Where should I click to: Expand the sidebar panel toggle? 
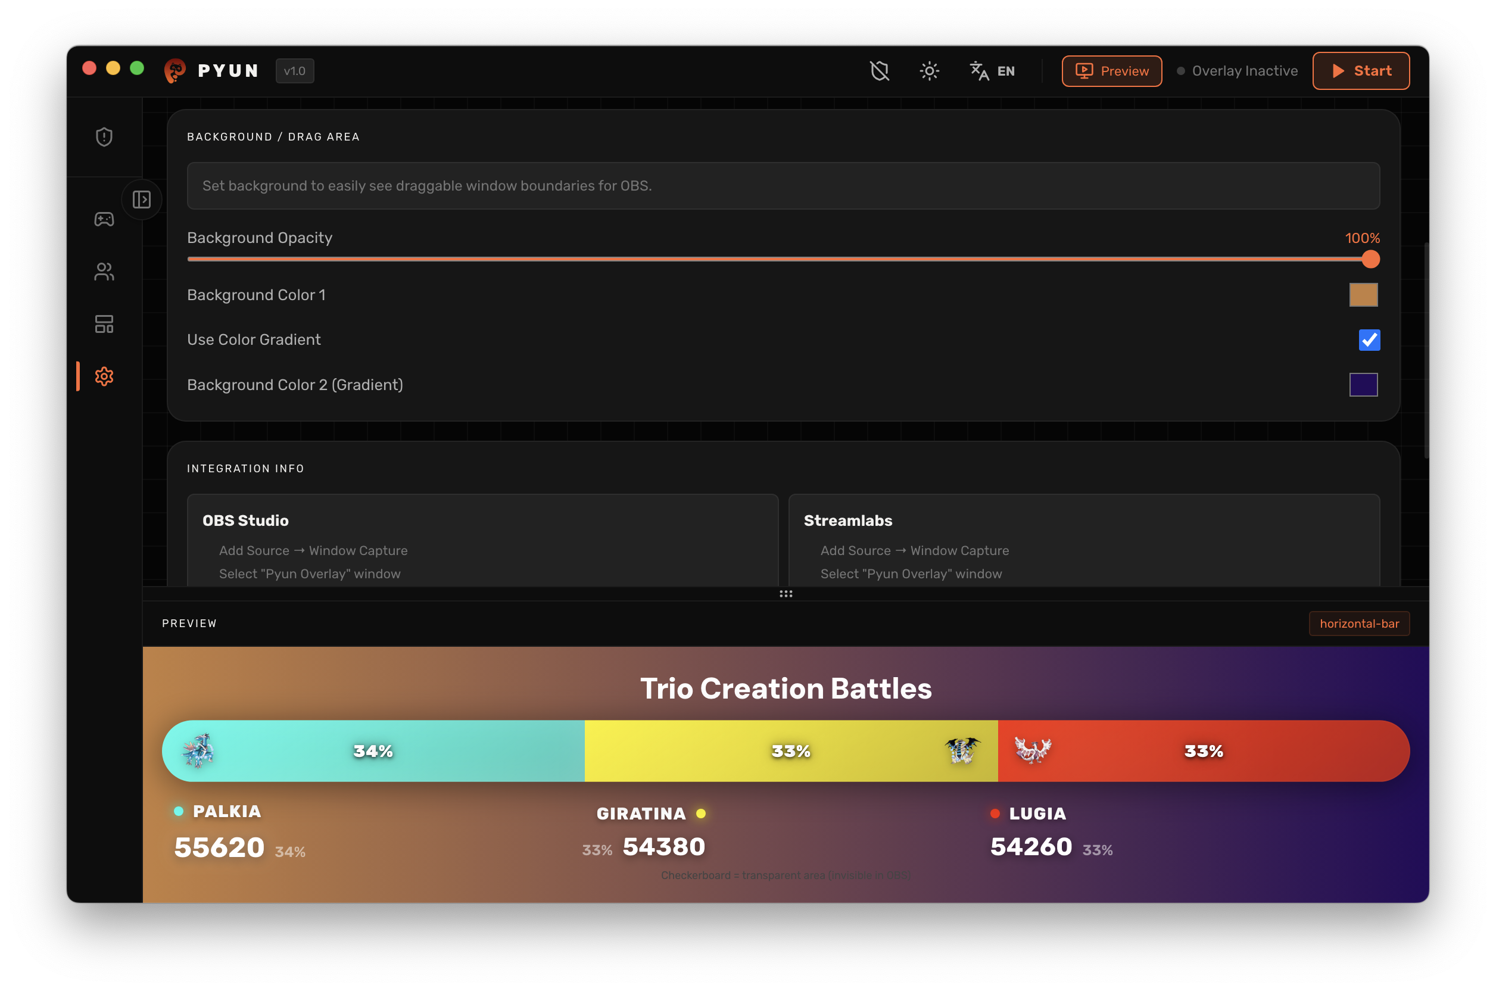[142, 200]
